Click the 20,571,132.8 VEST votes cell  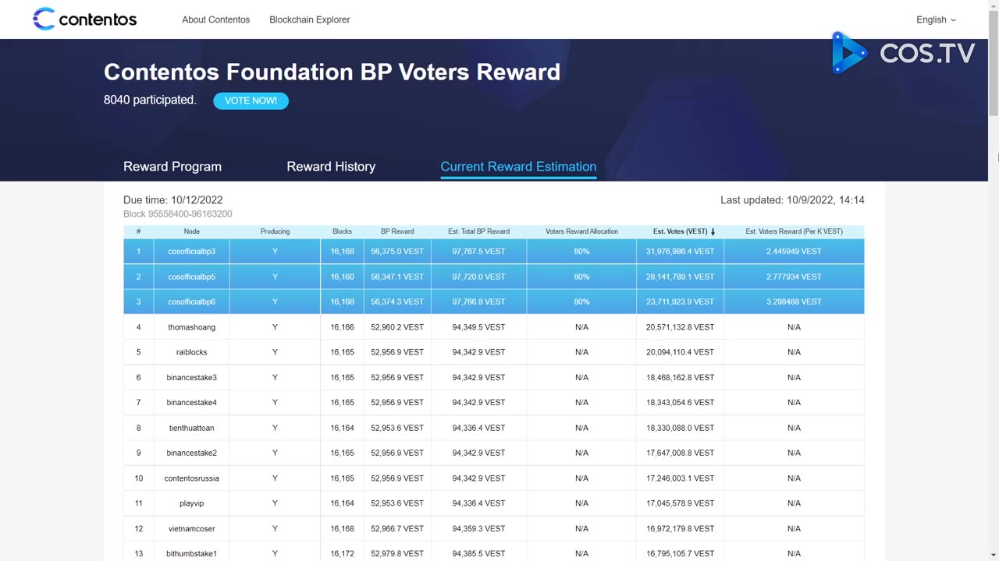680,327
